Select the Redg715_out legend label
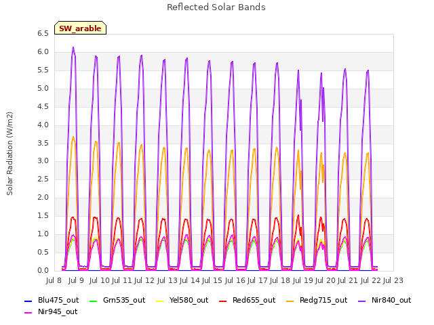The width and height of the screenshot is (434, 325). [323, 300]
